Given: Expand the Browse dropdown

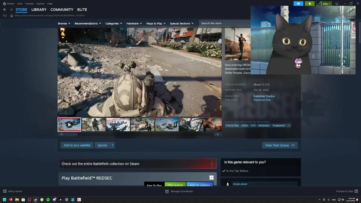Looking at the screenshot, I should tap(64, 23).
